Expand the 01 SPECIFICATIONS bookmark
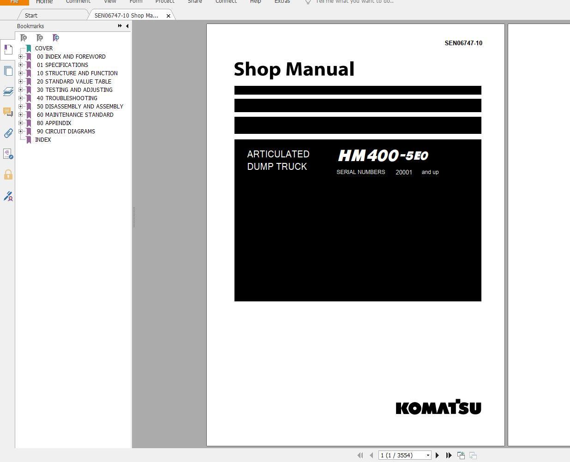 point(20,65)
